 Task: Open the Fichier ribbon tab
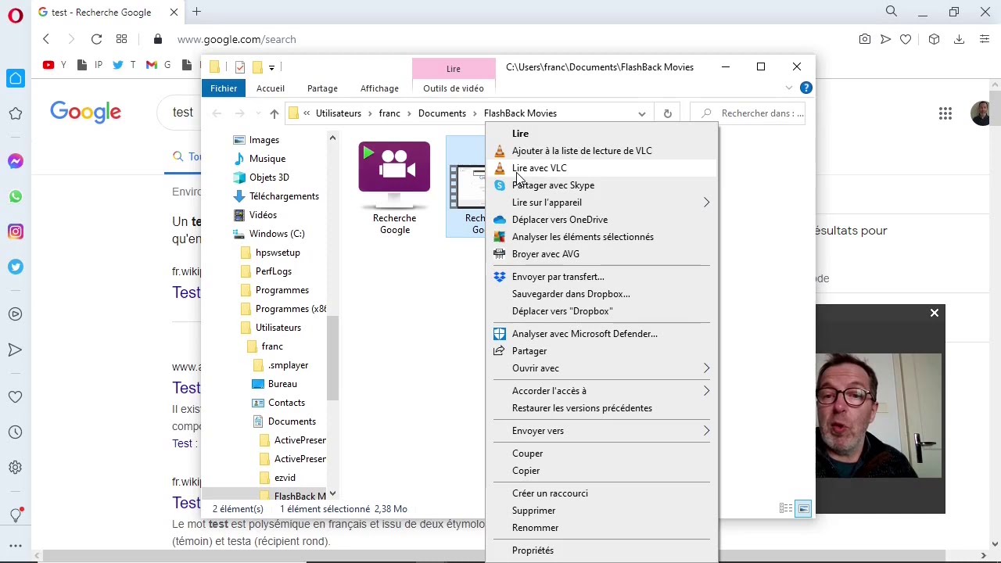click(x=224, y=88)
